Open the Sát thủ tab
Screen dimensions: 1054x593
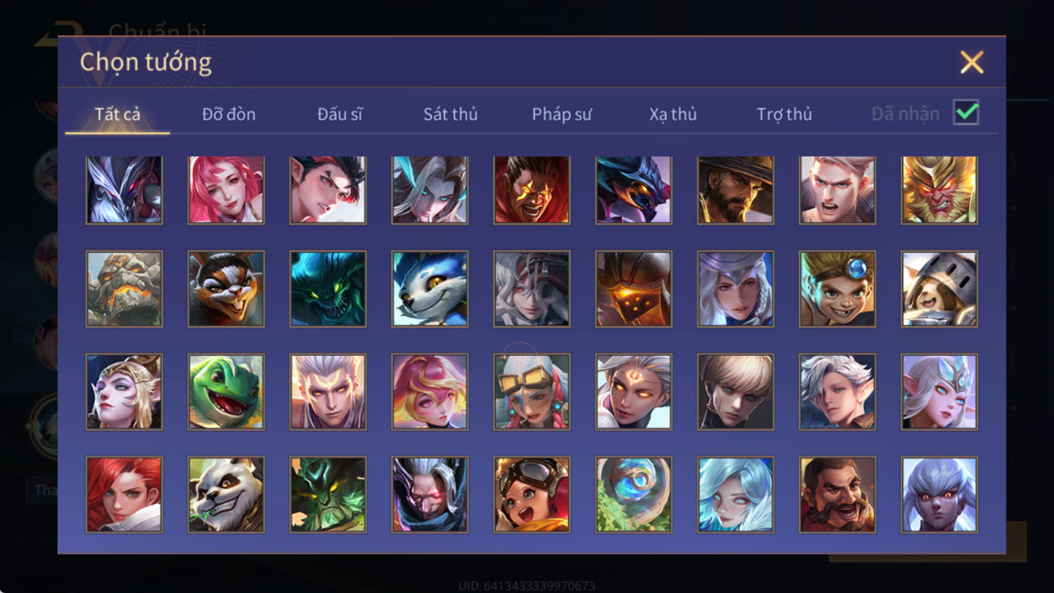tap(451, 114)
